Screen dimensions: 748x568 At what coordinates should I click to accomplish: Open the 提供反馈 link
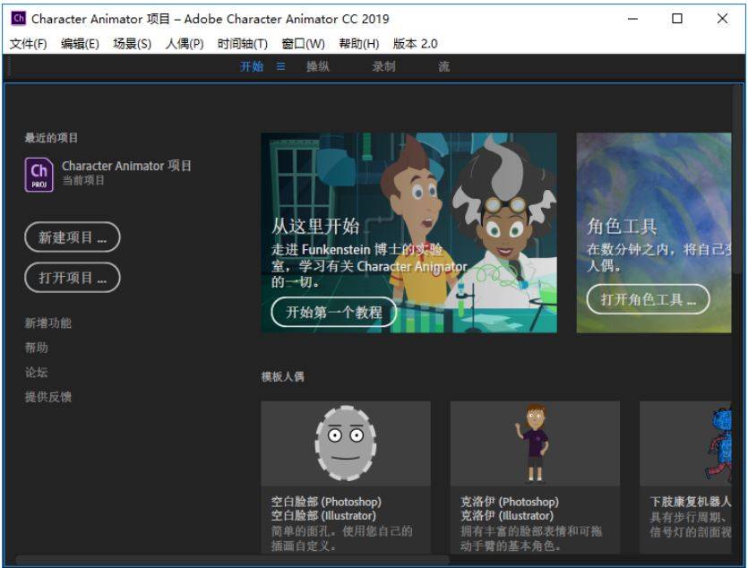pos(48,397)
